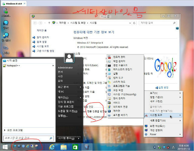Click the 제어판 검색 search box
The image size is (194, 151).
[x=158, y=23]
